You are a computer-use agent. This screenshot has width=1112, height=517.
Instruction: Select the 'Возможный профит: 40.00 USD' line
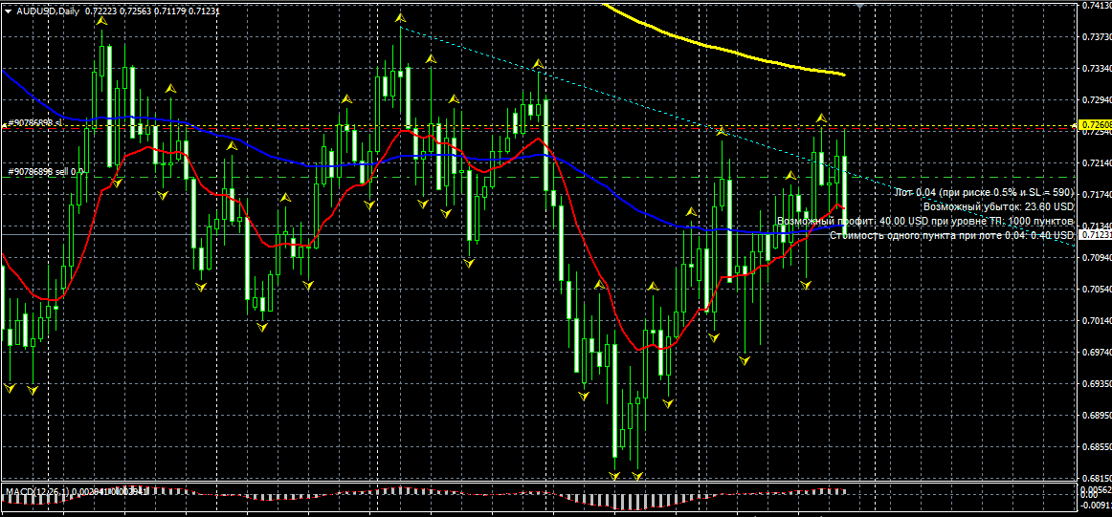[x=924, y=221]
